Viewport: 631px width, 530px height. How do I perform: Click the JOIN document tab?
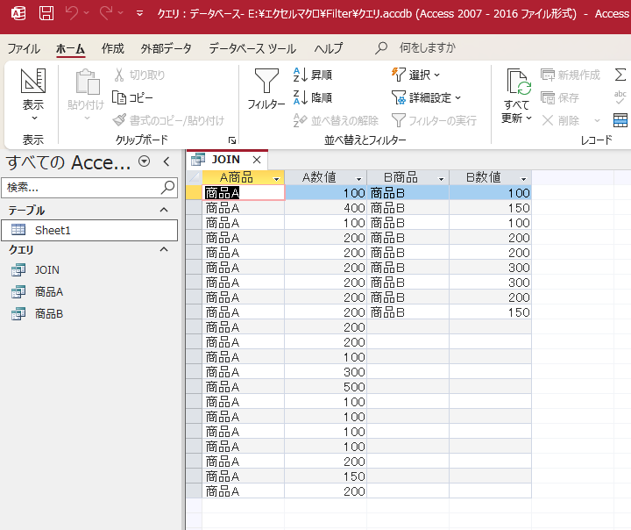point(226,160)
